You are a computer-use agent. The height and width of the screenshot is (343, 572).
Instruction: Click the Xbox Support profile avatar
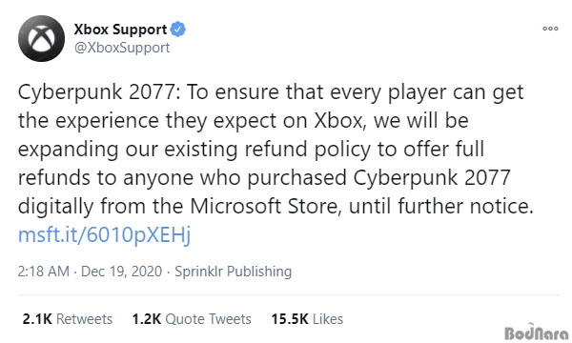[x=42, y=38]
